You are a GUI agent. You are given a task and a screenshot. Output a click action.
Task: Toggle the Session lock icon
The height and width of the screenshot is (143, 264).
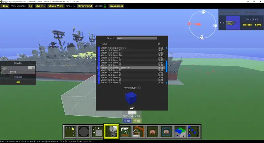(105, 6)
